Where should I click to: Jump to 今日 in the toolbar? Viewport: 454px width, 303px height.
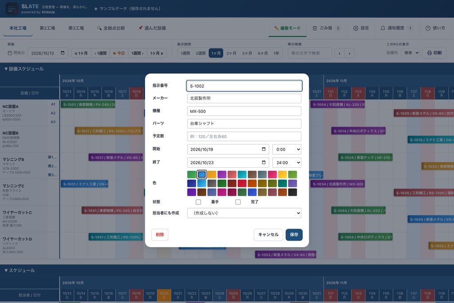(x=119, y=53)
